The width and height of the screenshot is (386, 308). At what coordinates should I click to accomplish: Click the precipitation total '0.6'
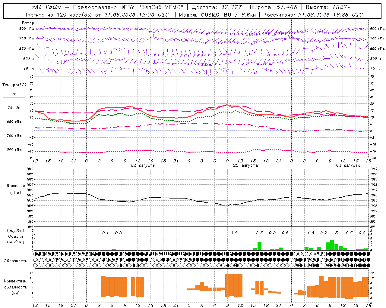[x=285, y=233]
